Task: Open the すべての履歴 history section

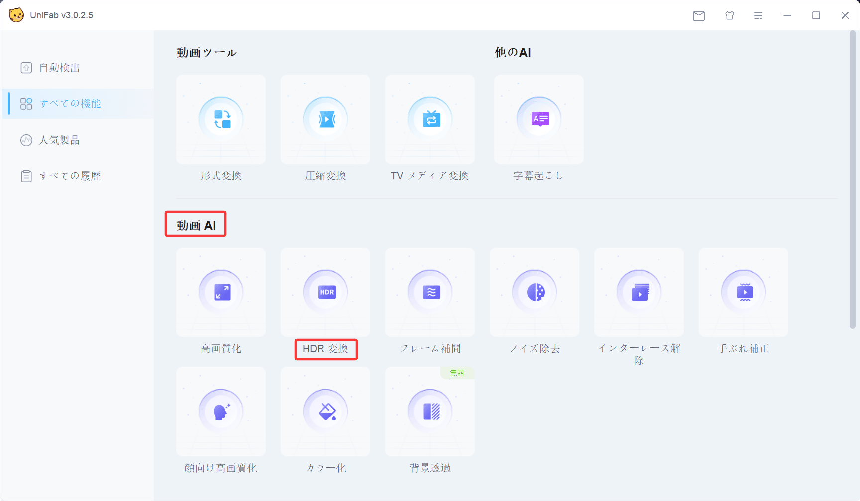Action: tap(70, 176)
